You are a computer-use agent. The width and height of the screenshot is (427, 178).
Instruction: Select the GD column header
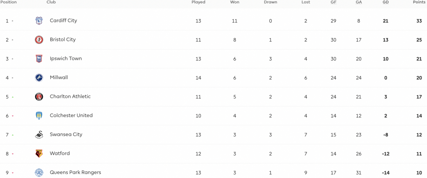(386, 2)
